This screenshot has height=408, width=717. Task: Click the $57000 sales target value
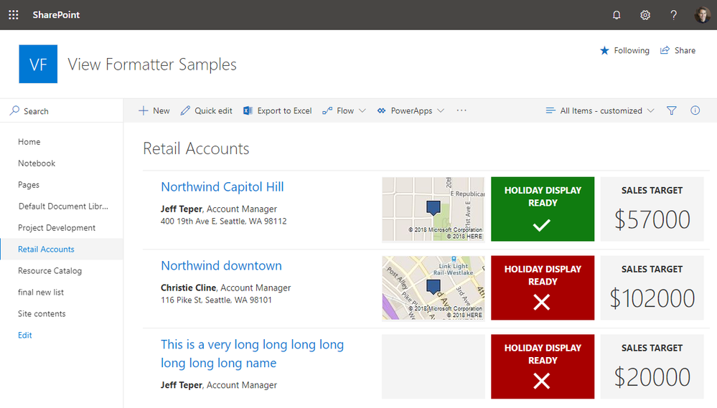[x=652, y=219]
